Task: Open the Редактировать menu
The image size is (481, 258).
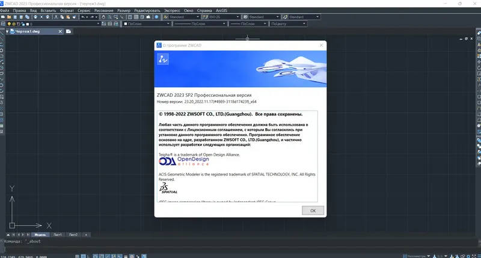Action: 147,10
